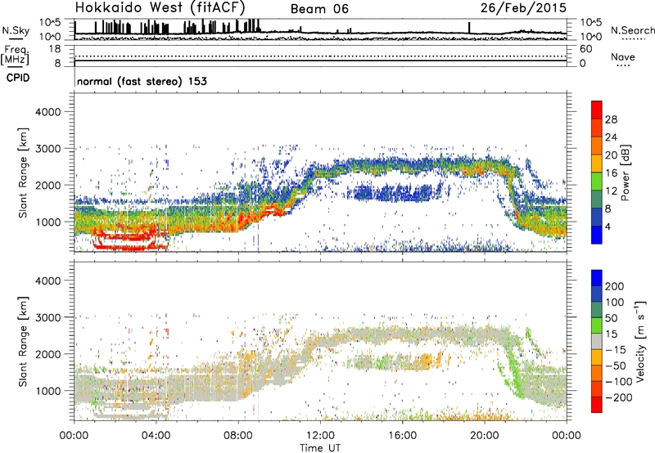Click the '16:00' time tick label
Screen dimensions: 655x453
pos(402,436)
